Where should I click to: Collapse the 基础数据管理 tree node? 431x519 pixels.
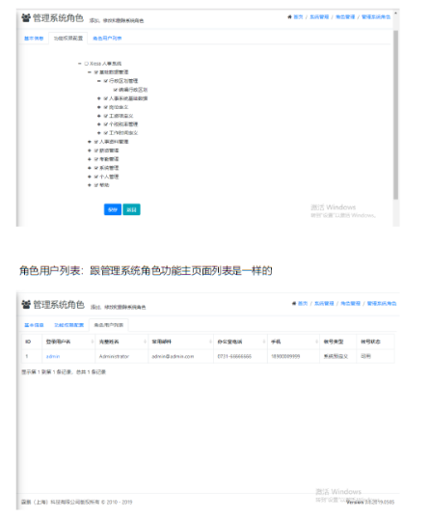(x=90, y=72)
